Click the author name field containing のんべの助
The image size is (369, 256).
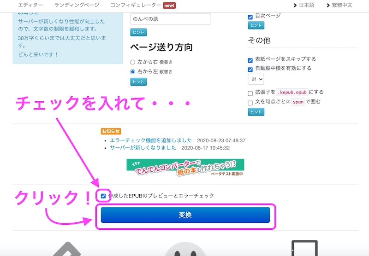pyautogui.click(x=171, y=19)
